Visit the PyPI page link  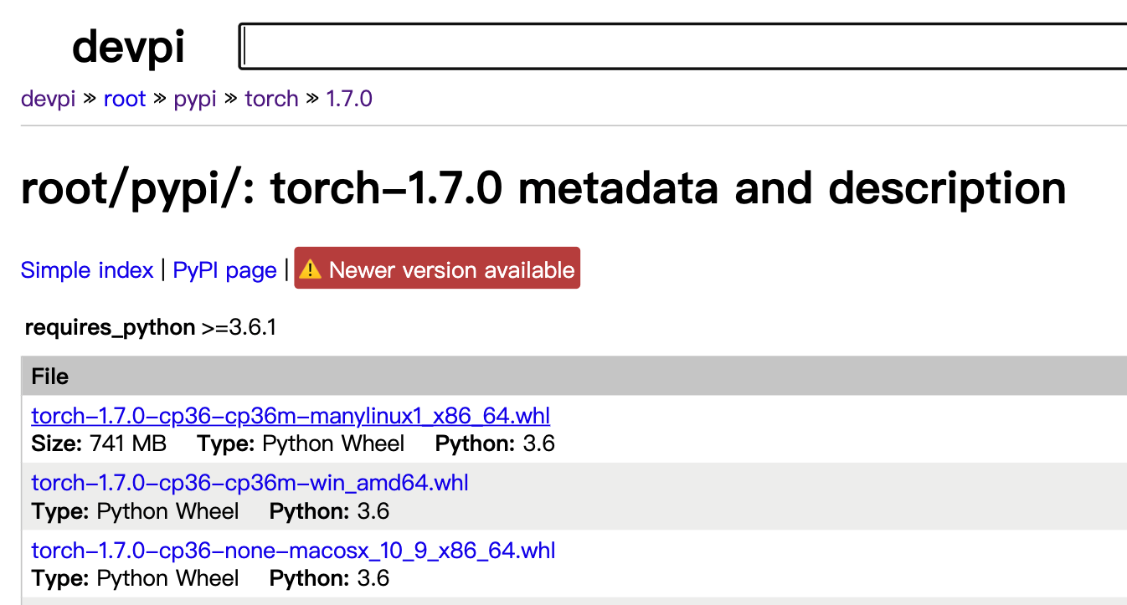click(x=224, y=270)
